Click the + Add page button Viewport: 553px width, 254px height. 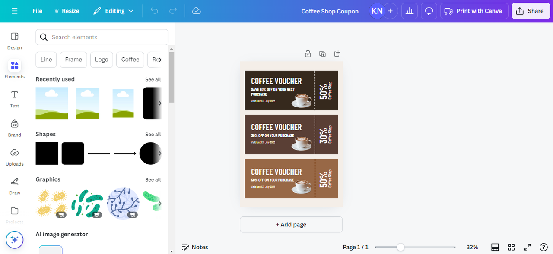(x=291, y=225)
